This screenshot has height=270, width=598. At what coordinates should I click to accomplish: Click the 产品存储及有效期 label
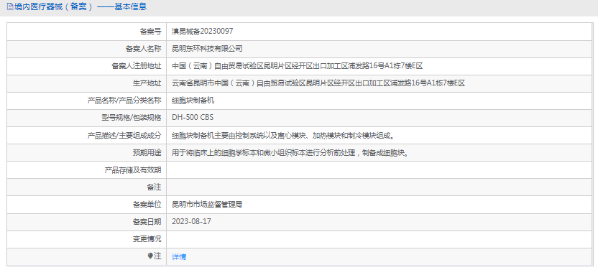133,170
